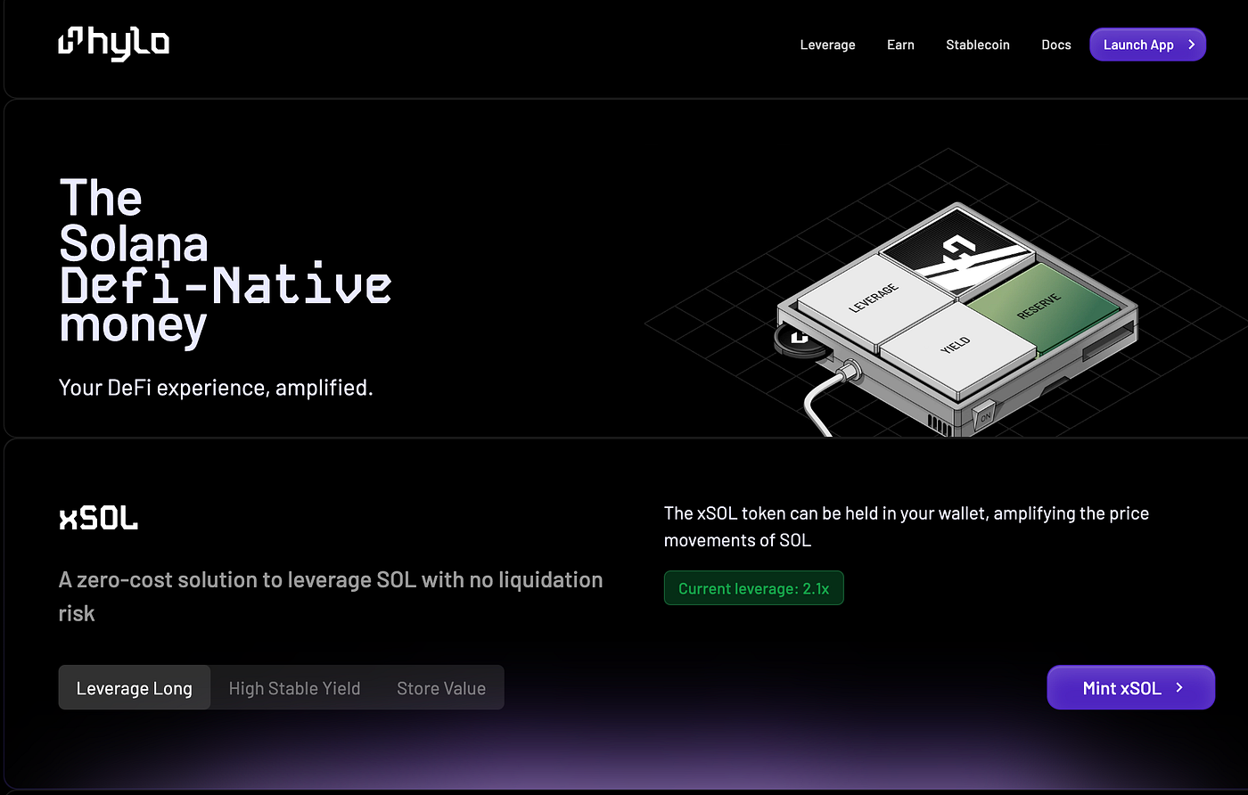Image resolution: width=1248 pixels, height=795 pixels.
Task: Click the hylo logo tile atop the illustration
Action: point(957,253)
